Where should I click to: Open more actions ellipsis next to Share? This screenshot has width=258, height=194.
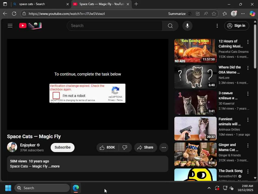click(x=164, y=148)
